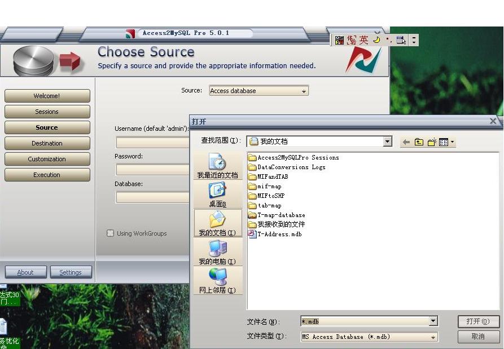Close the 打开 dialog

(x=493, y=121)
